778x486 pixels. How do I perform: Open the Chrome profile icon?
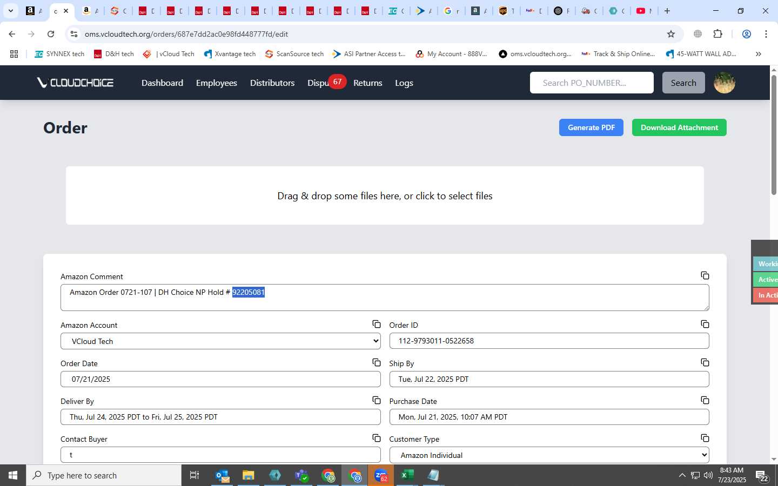tap(747, 34)
